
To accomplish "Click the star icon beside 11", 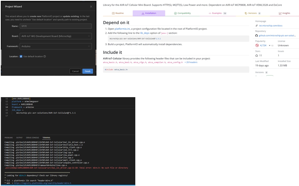I will 257,56.
